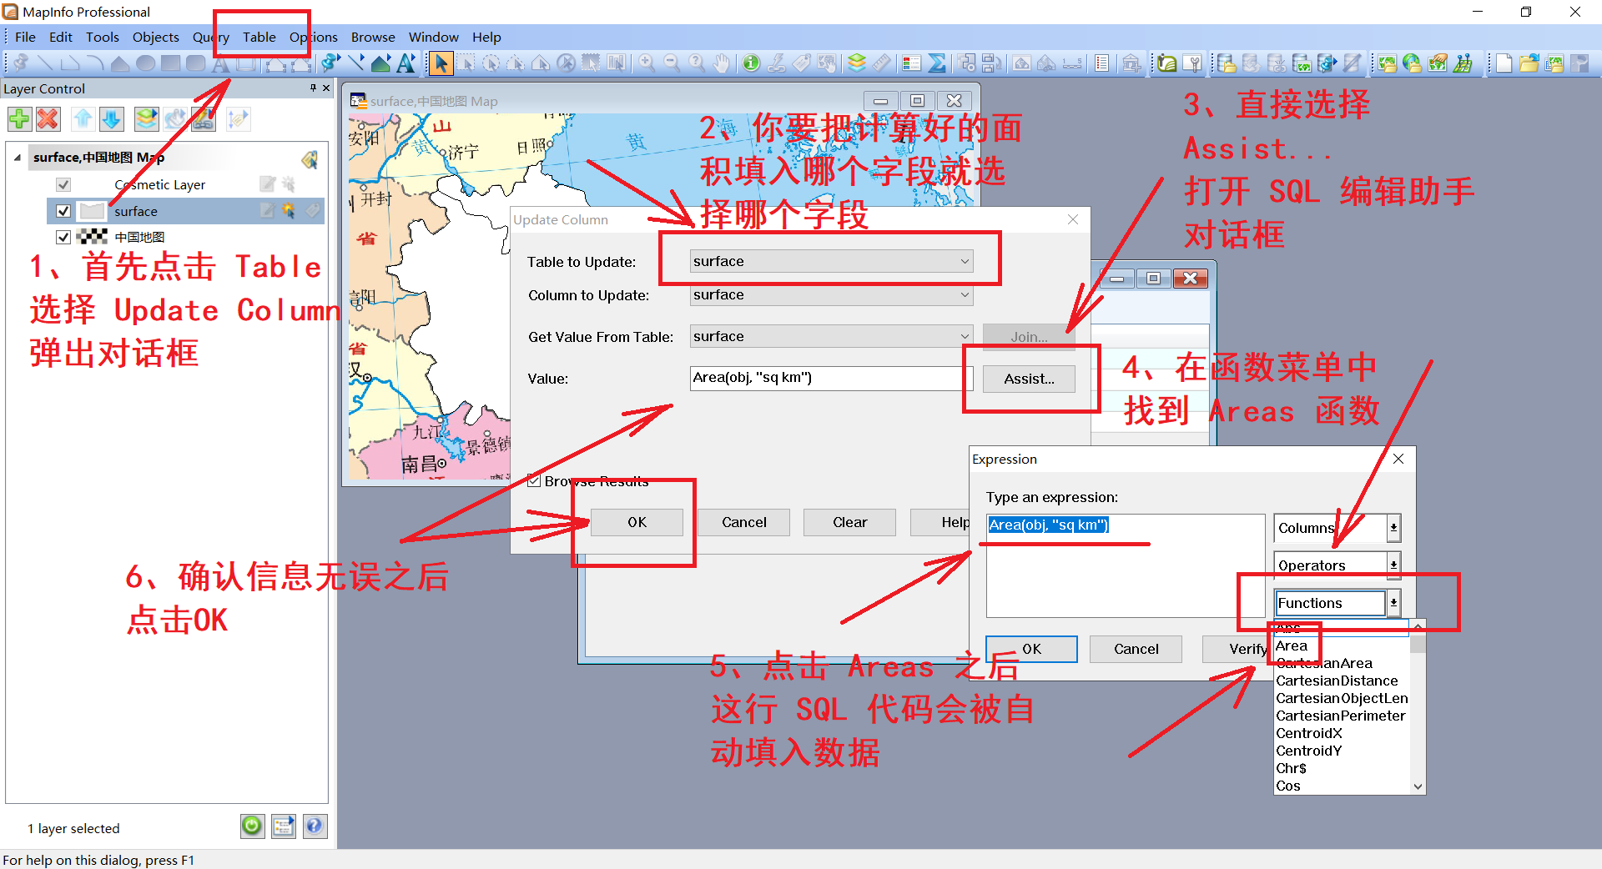Click the Sigma statistics toolbar icon
1602x869 pixels.
click(937, 63)
